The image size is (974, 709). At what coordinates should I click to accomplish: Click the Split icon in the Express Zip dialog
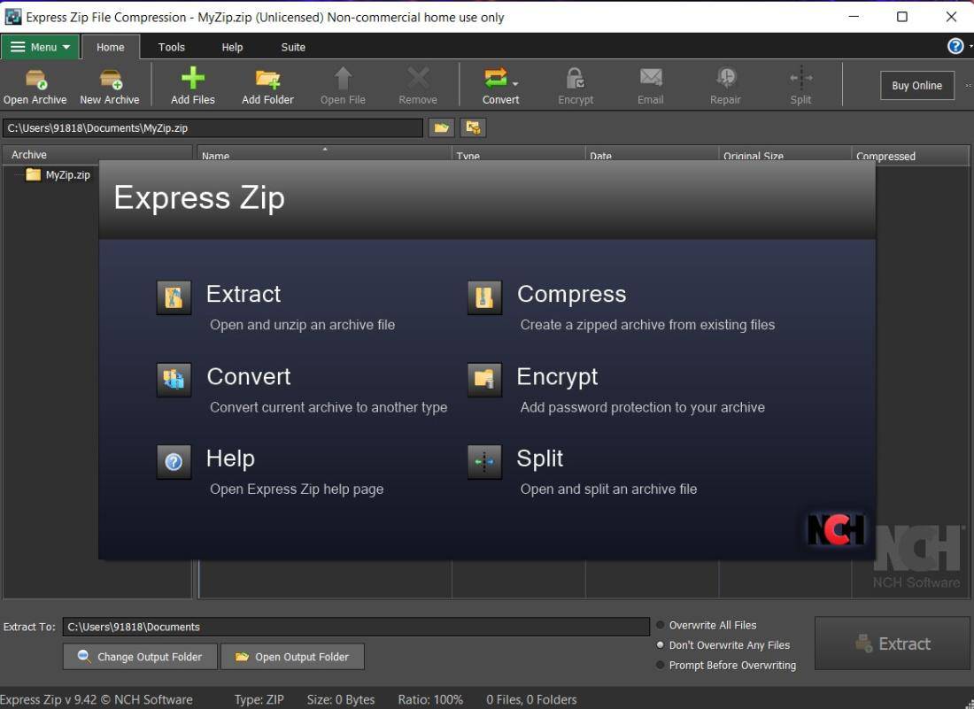pyautogui.click(x=484, y=462)
